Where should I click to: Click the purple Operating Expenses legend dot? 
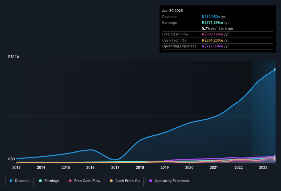[151, 181]
